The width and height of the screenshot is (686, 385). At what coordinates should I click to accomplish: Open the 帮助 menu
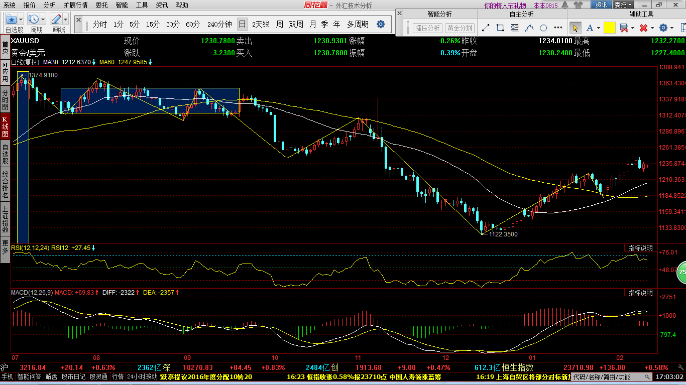pos(182,5)
